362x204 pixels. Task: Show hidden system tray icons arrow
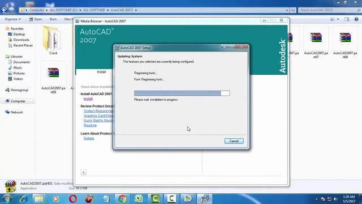pos(316,199)
